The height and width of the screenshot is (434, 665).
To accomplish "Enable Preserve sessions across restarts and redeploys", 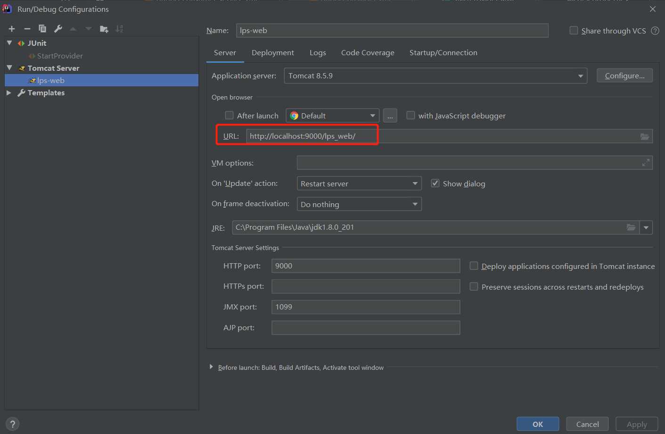I will tap(474, 286).
